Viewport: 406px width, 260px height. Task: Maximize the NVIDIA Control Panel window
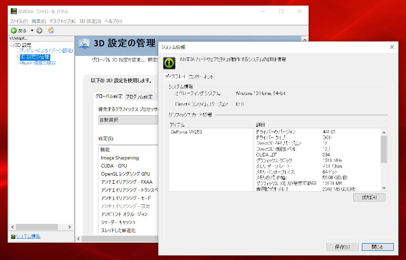click(281, 11)
